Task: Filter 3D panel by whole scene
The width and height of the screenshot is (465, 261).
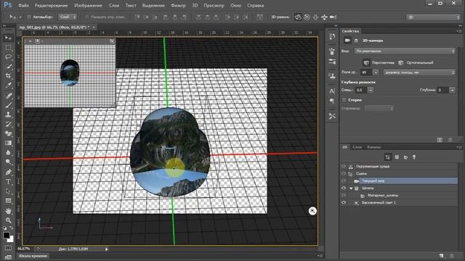Action: coord(388,157)
